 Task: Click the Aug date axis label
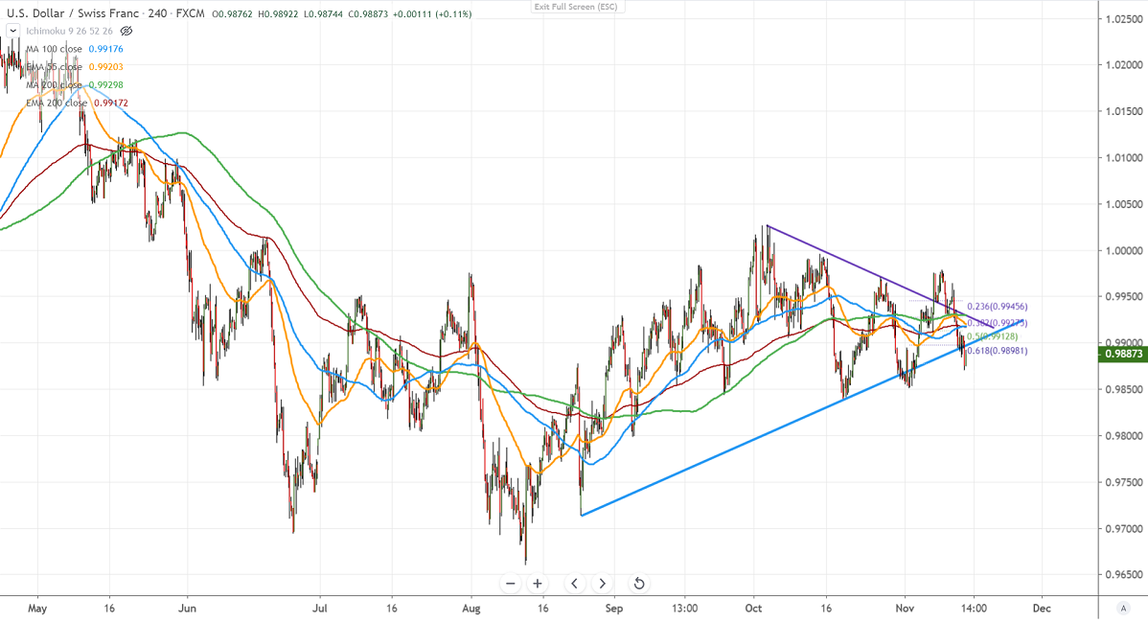coord(471,609)
